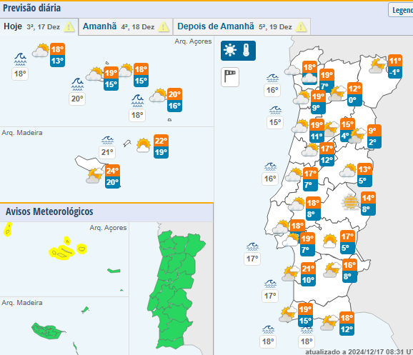Select the weather and temperature map toggle

[238, 51]
